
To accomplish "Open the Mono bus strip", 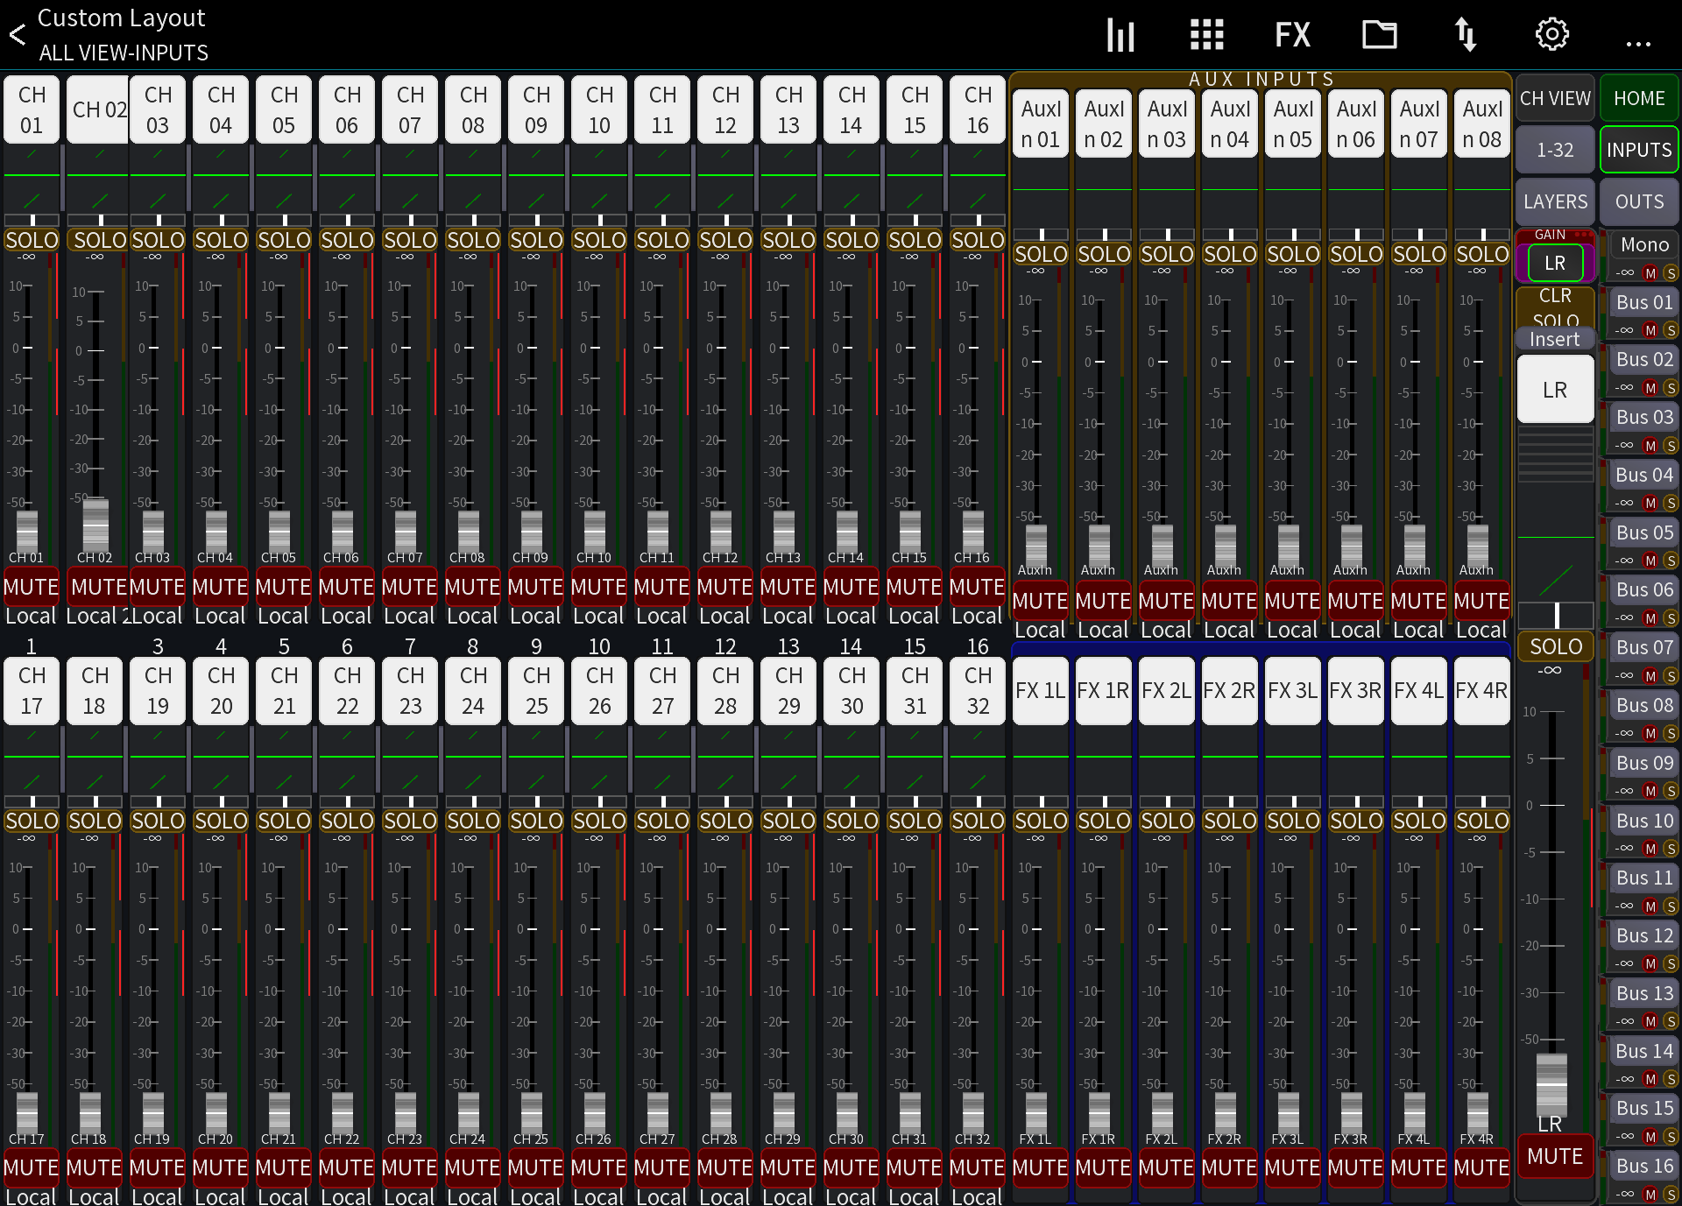I will tap(1644, 244).
